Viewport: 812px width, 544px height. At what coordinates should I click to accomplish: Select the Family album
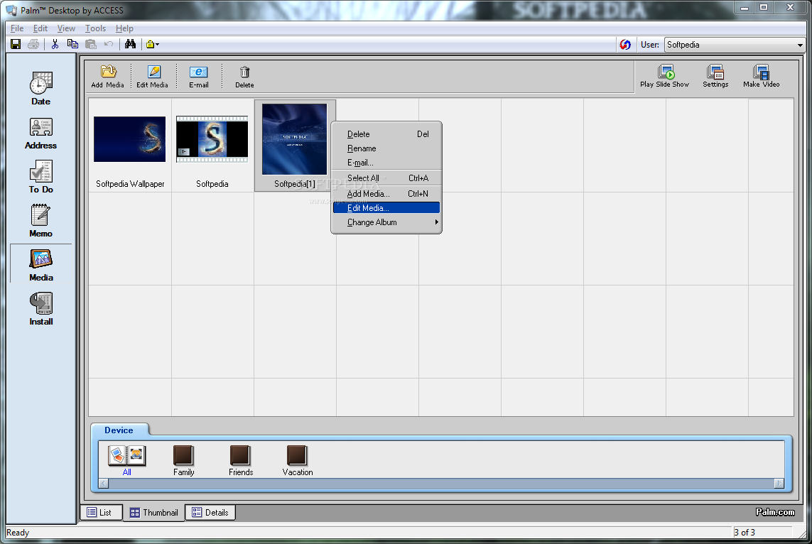point(184,461)
